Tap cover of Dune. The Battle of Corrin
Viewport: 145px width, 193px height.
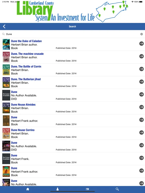(x=6, y=70)
